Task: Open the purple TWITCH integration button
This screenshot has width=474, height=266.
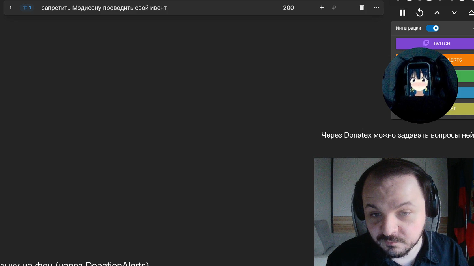Action: coord(435,43)
